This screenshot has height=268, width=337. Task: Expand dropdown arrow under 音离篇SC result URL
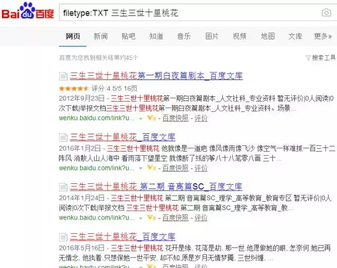click(x=141, y=218)
